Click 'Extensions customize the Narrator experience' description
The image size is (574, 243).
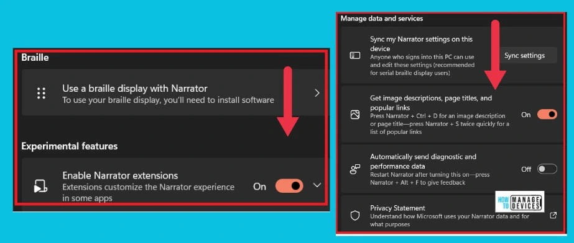point(148,193)
